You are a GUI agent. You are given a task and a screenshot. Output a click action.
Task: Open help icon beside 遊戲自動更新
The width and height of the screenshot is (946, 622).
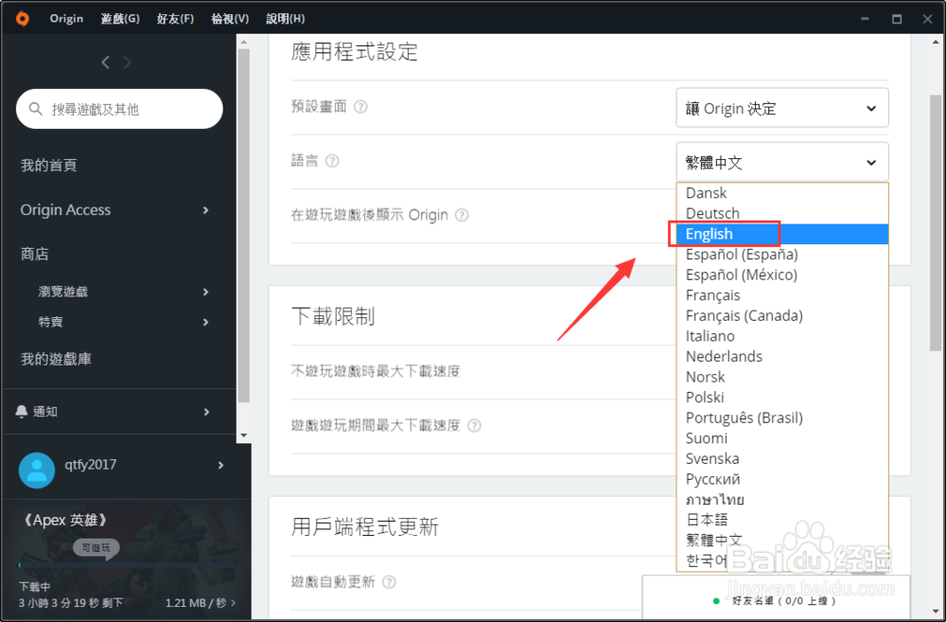coord(389,582)
